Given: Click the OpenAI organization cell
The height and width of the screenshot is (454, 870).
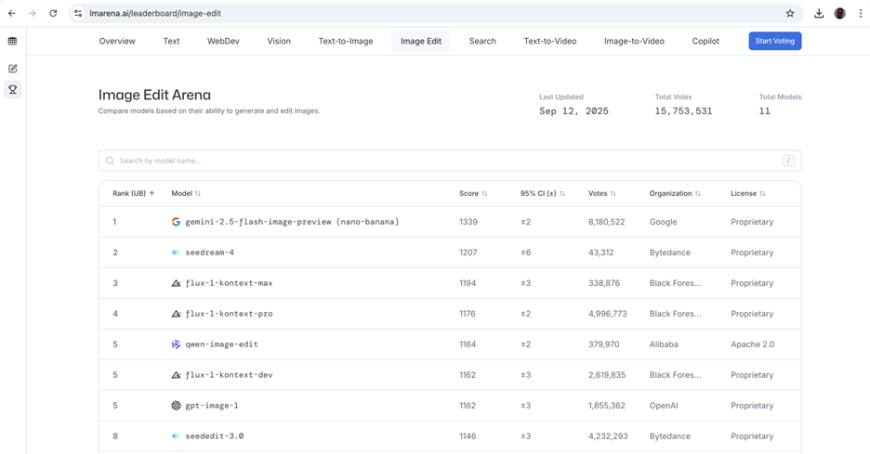Looking at the screenshot, I should tap(664, 405).
